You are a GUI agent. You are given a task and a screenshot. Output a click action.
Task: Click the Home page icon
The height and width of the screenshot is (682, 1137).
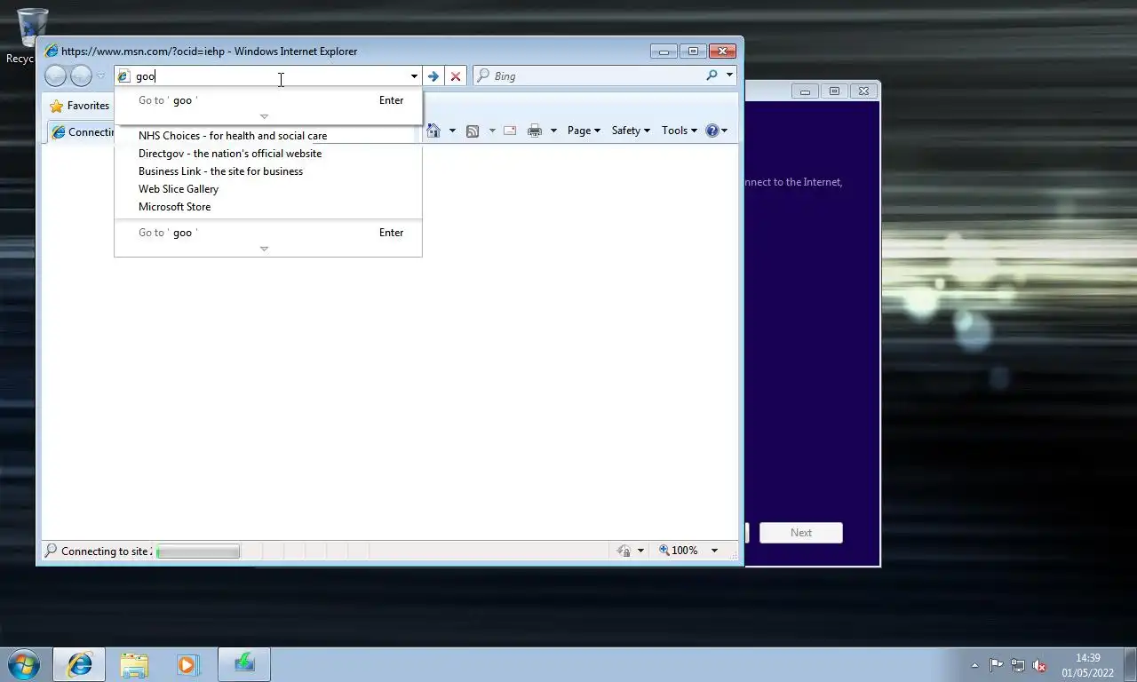433,131
